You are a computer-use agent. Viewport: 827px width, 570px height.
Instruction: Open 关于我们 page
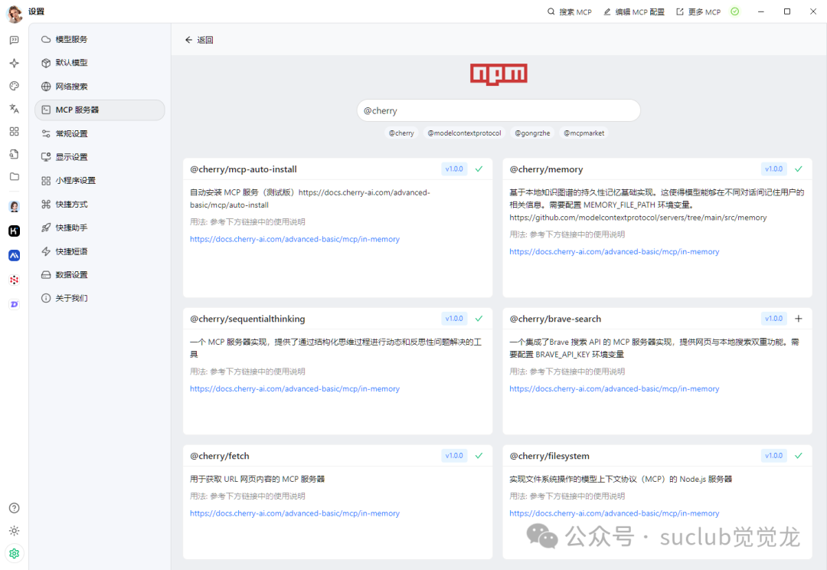click(100, 298)
